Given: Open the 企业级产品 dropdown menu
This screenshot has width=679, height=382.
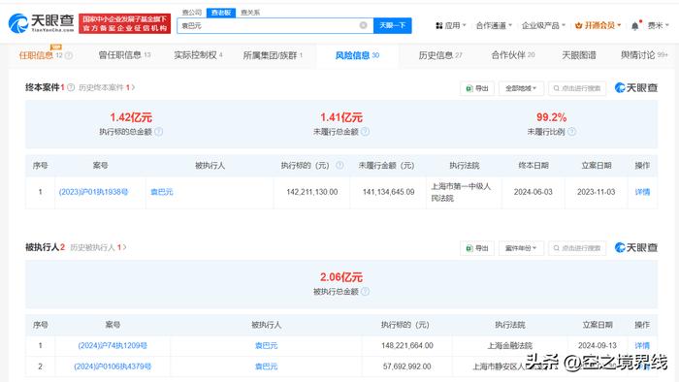Looking at the screenshot, I should pyautogui.click(x=543, y=25).
